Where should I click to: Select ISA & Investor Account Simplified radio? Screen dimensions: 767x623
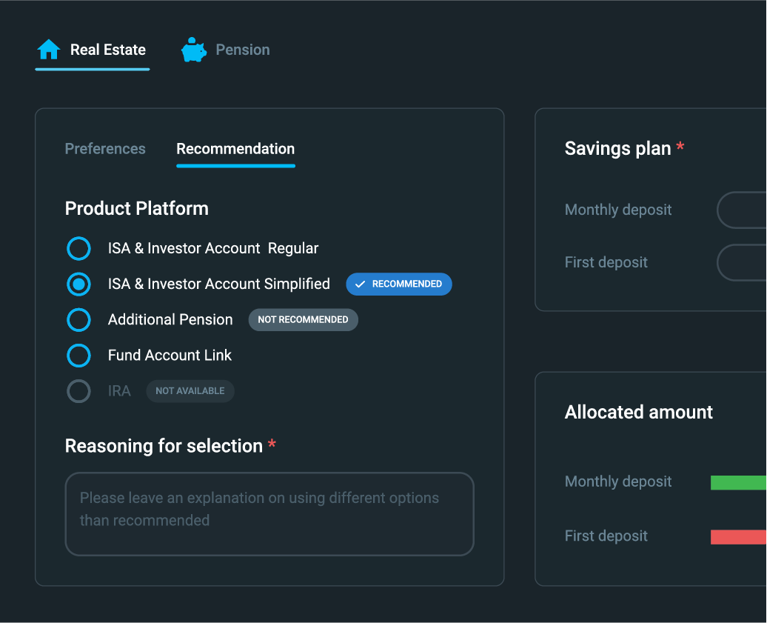pyautogui.click(x=78, y=284)
